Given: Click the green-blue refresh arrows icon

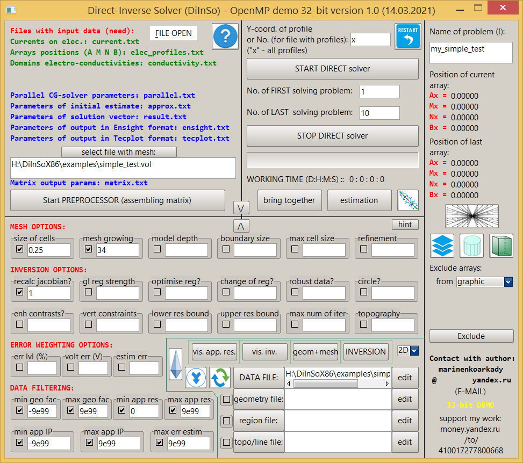Looking at the screenshot, I should 220,378.
